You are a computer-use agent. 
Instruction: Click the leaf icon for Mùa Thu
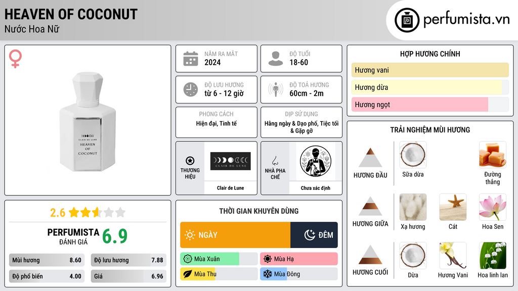188,274
